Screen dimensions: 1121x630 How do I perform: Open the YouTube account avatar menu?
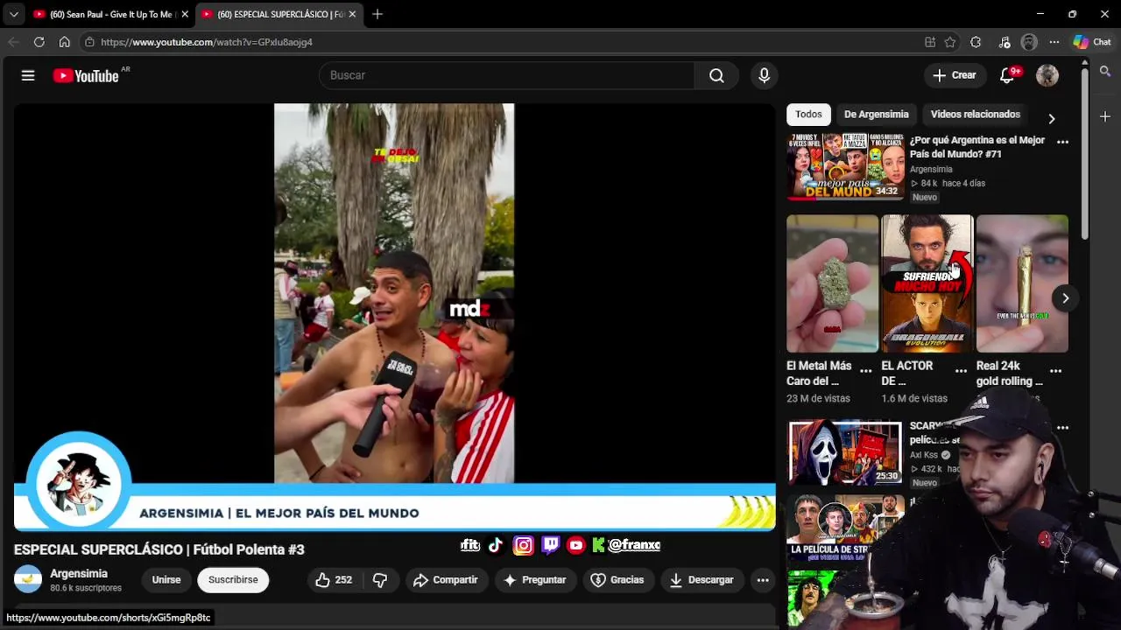[1047, 76]
